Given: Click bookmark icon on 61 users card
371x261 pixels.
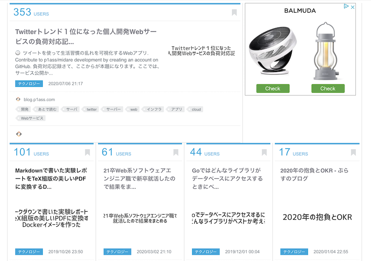Looking at the screenshot, I should 176,153.
